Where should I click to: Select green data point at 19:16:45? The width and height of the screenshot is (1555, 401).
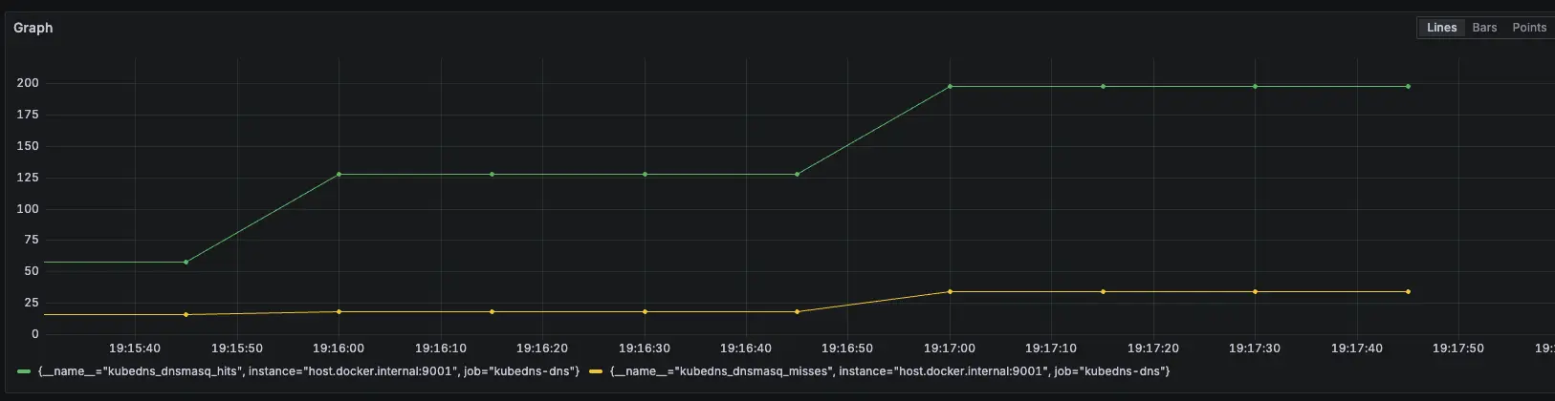click(797, 175)
